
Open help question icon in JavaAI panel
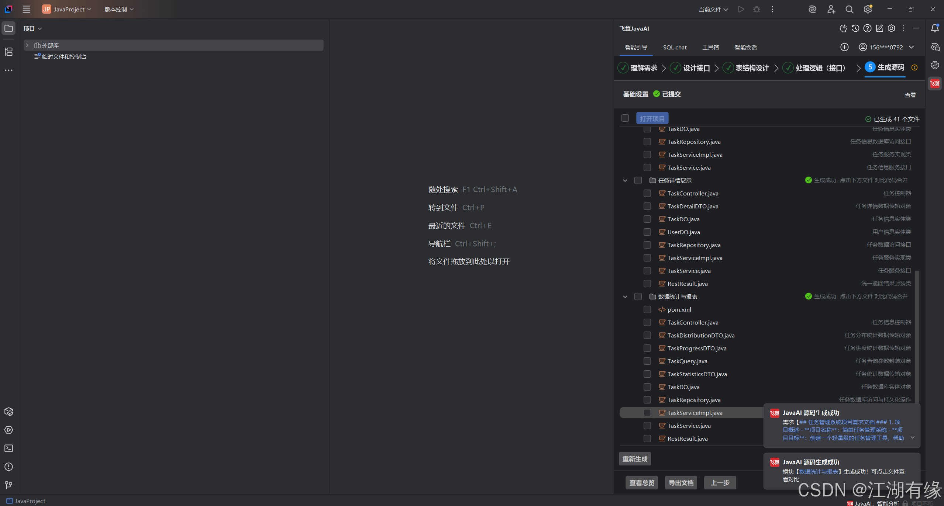(x=868, y=28)
